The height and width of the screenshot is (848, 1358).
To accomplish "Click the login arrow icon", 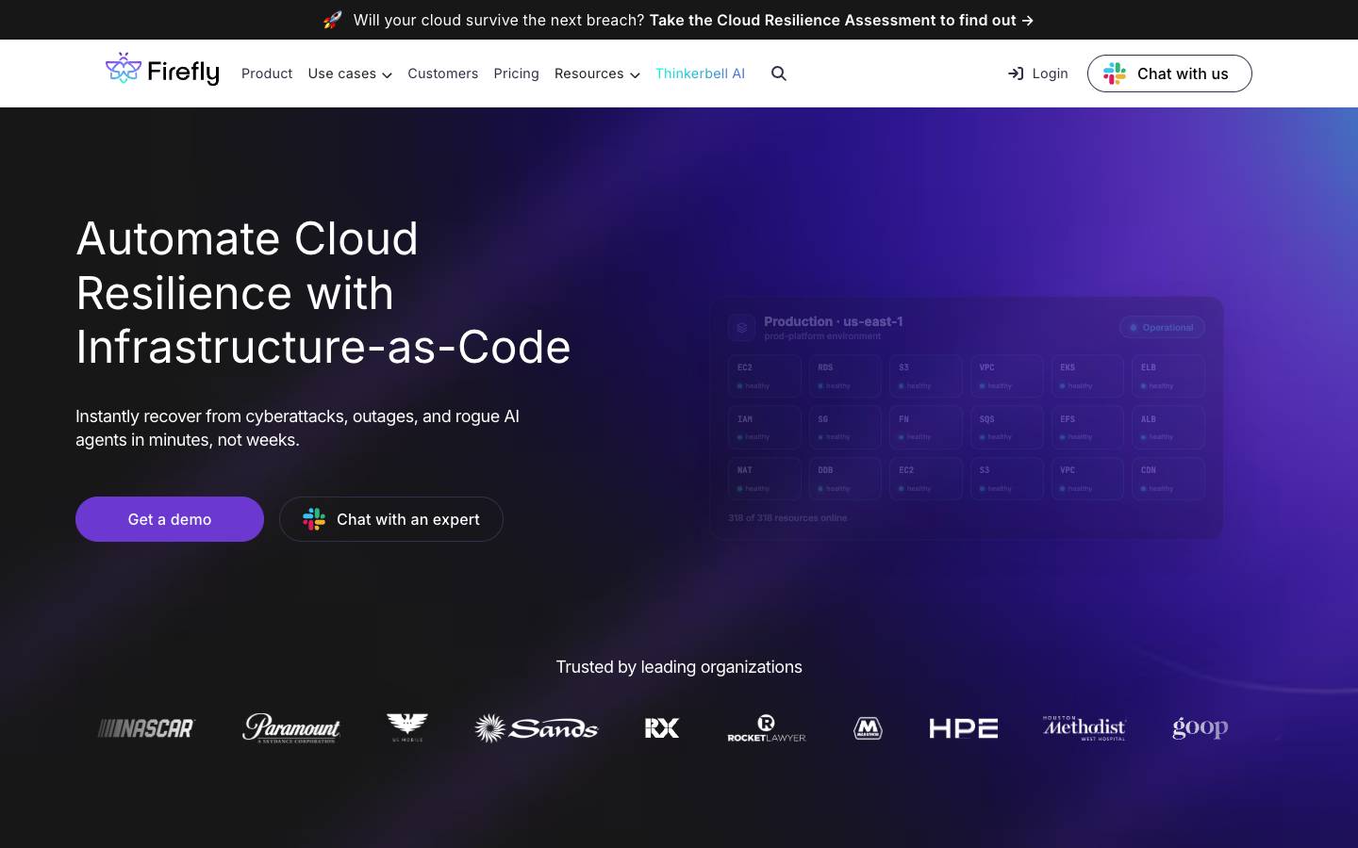I will coord(1016,73).
